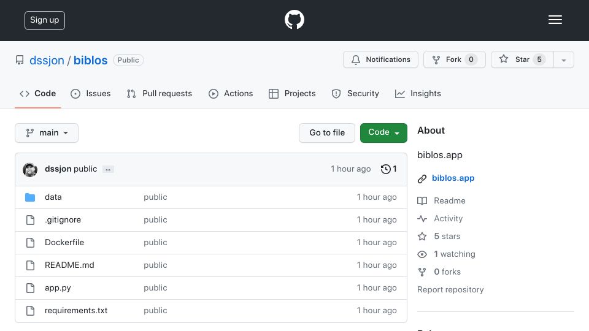
Task: Open the Readme link in About
Action: [449, 201]
